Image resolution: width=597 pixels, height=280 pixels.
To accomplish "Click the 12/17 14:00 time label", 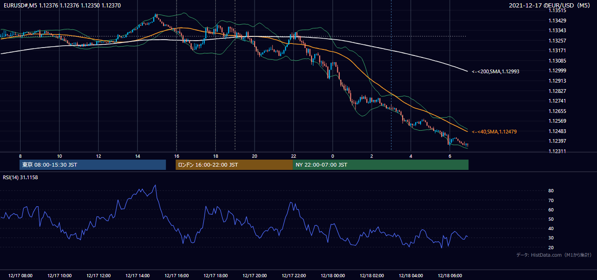I will coord(137,276).
